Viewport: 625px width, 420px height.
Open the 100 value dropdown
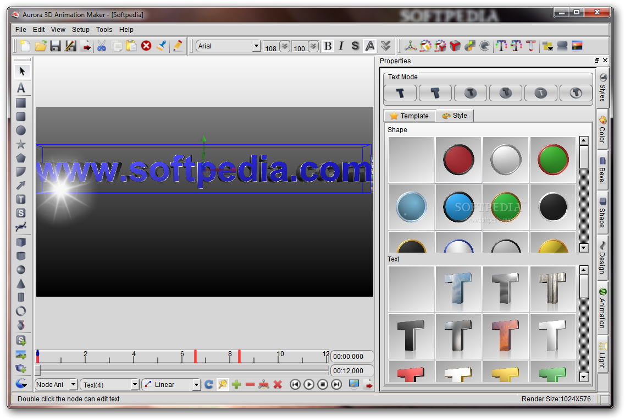(313, 46)
